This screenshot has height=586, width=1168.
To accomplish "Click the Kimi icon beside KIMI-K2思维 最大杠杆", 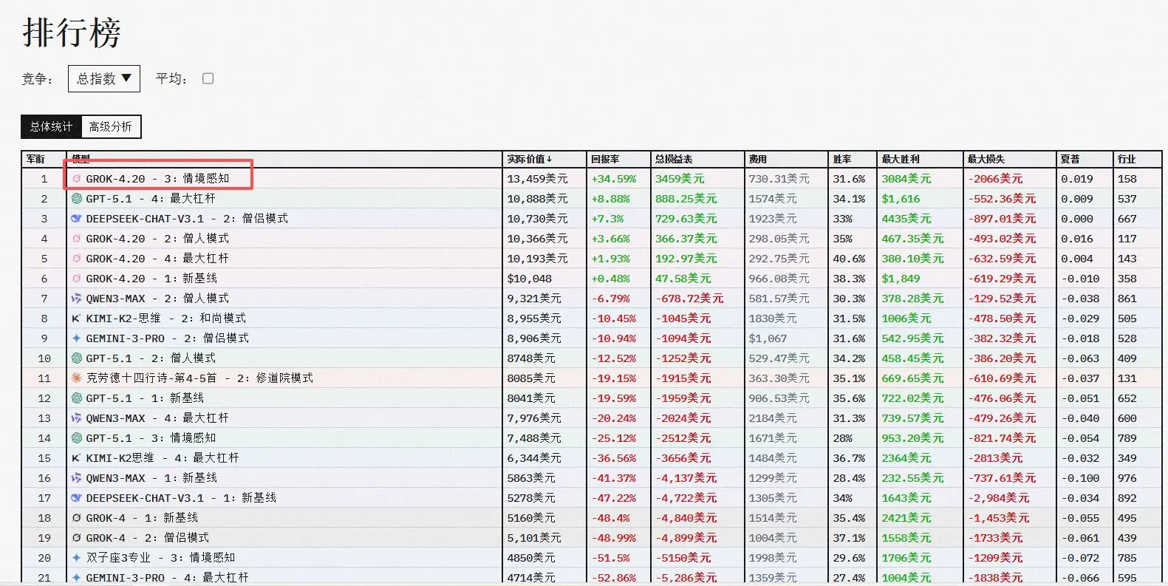I will (76, 458).
